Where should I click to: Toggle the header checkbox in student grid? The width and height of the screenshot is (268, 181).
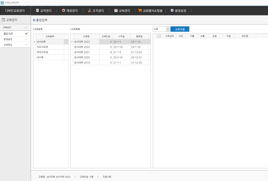click(159, 36)
